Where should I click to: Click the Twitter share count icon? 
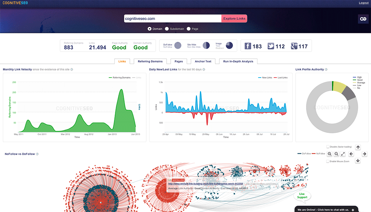271,46
